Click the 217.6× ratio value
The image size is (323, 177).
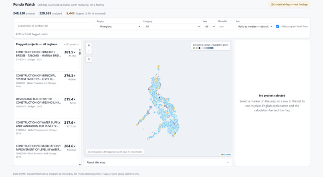70,123
